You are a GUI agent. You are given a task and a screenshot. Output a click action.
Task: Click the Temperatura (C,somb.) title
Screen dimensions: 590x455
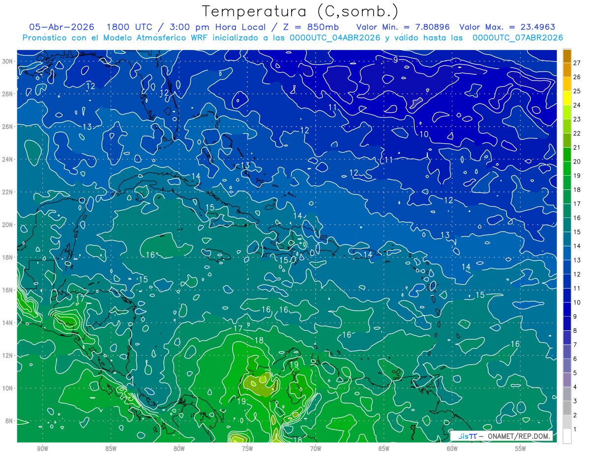click(300, 11)
